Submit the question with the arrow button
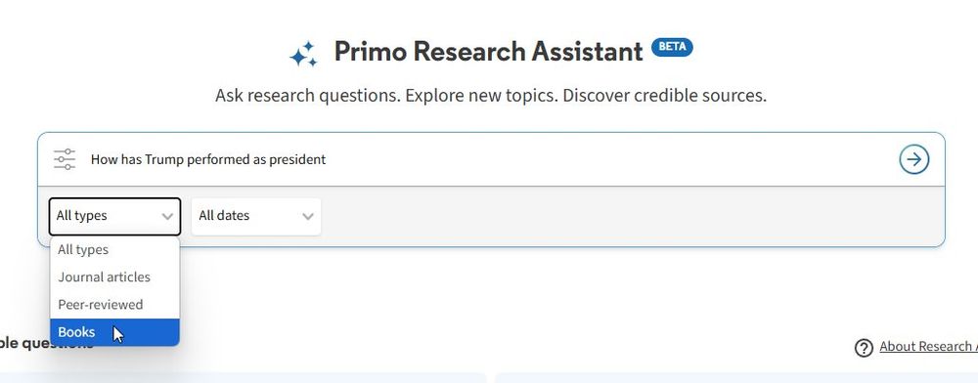This screenshot has width=978, height=383. click(x=913, y=159)
